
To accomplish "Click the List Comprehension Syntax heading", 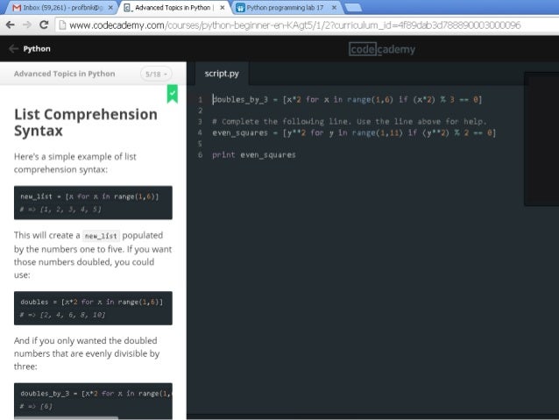I will [86, 123].
